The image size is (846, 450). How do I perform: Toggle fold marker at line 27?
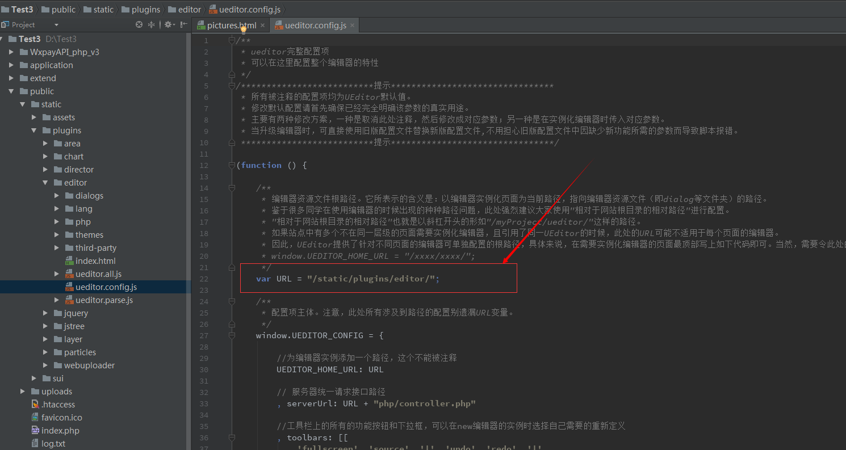tap(232, 335)
